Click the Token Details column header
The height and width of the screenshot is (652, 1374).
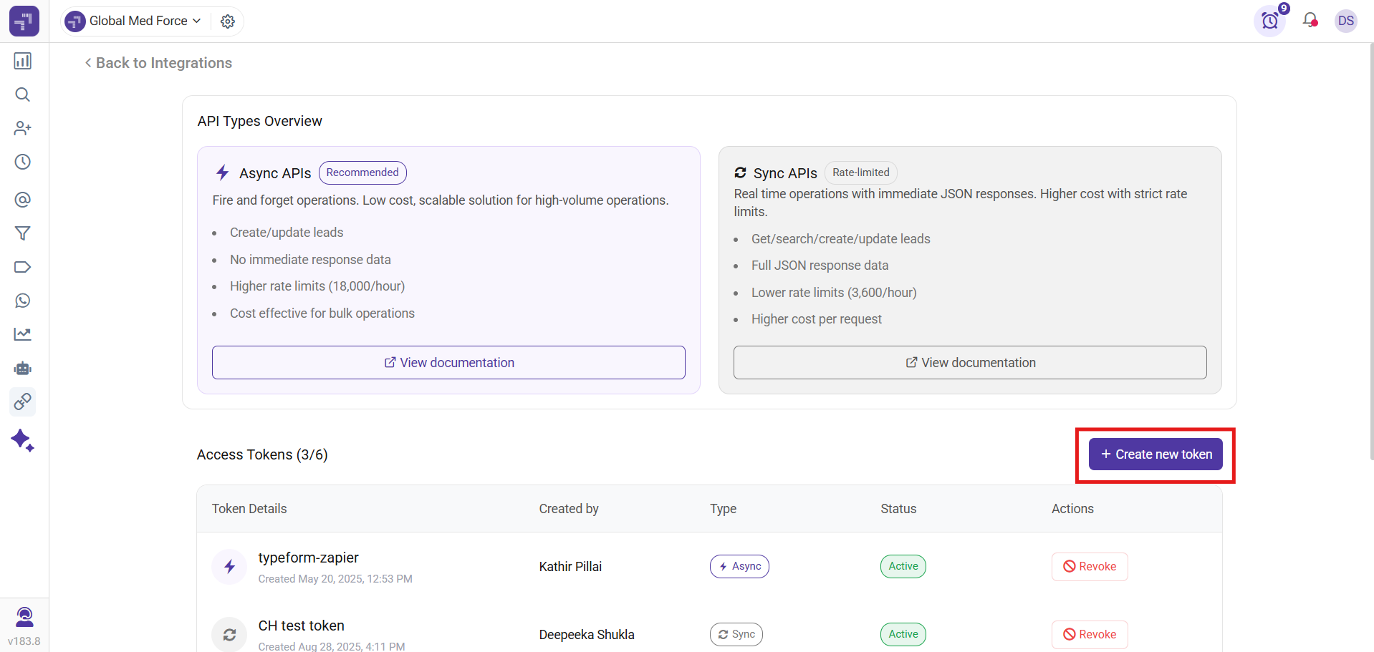[249, 509]
